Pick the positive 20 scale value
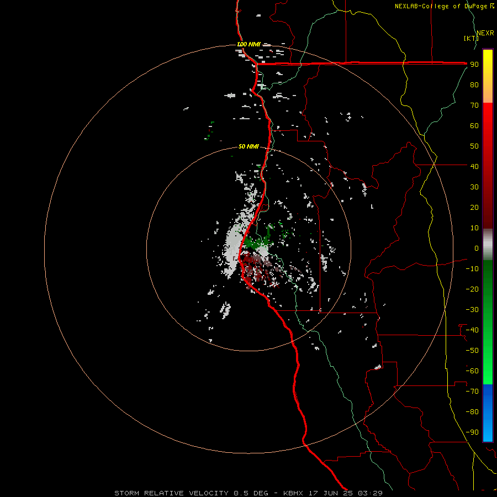The width and height of the screenshot is (497, 497). point(474,207)
